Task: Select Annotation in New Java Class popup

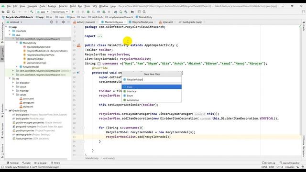Action: click(x=152, y=100)
